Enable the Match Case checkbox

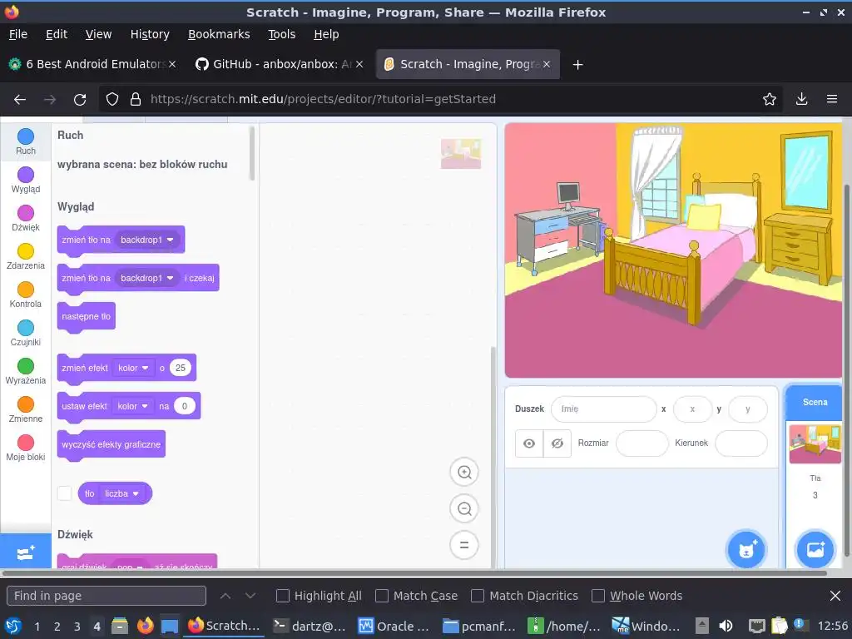382,596
